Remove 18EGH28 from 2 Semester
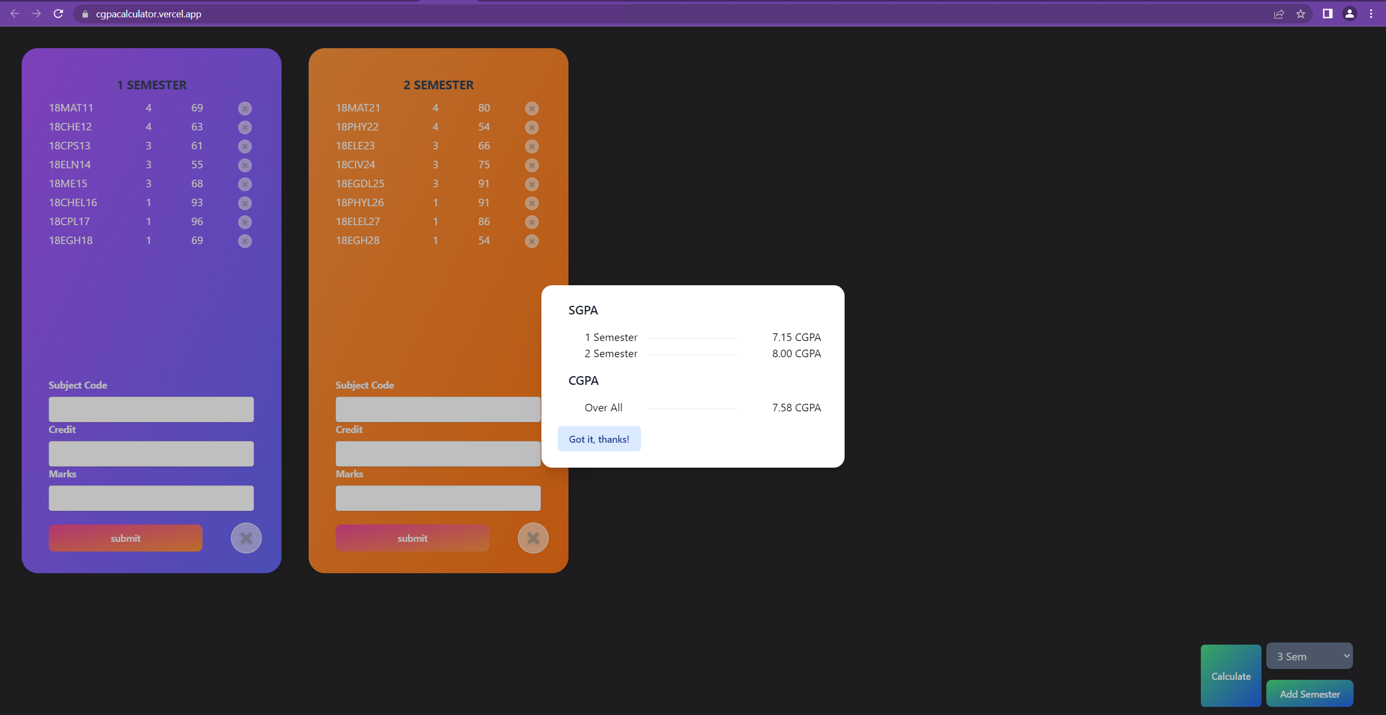The image size is (1386, 715). click(x=532, y=241)
